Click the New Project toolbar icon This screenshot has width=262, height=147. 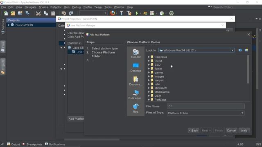pos(13,13)
